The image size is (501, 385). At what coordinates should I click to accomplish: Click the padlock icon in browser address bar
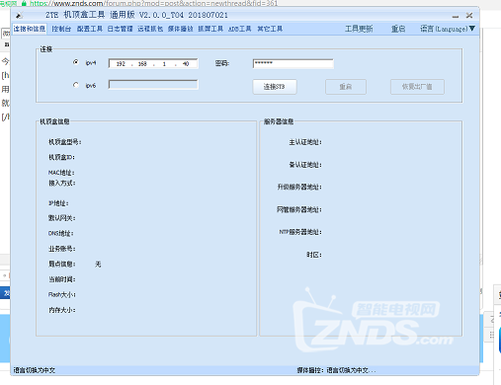pos(24,3)
